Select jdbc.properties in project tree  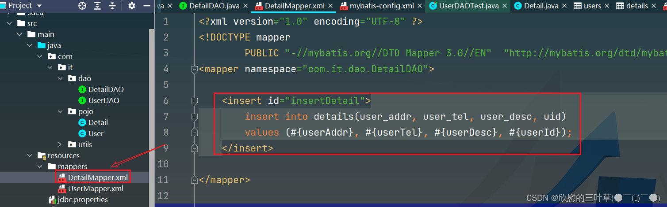click(x=83, y=200)
